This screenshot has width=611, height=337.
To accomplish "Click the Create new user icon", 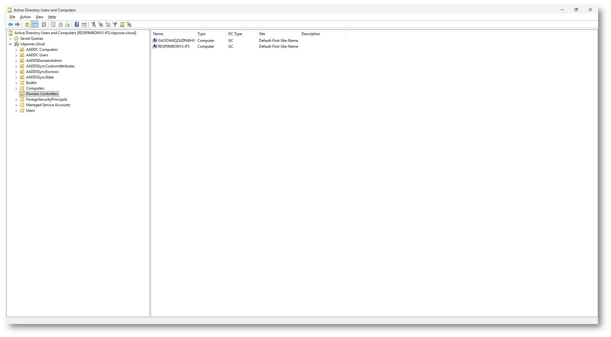I will click(94, 25).
